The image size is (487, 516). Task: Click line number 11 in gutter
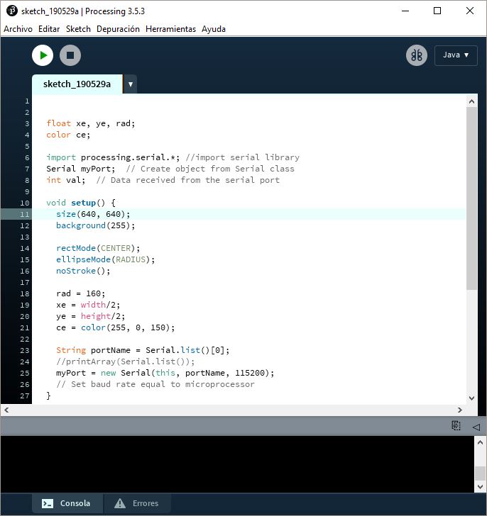click(x=25, y=215)
